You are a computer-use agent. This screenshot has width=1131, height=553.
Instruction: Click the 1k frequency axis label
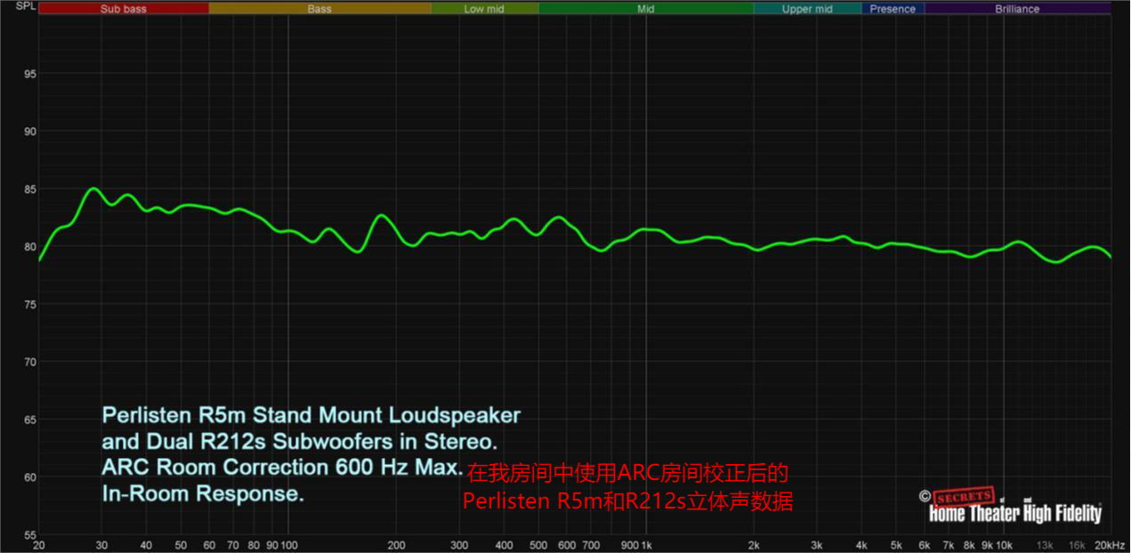[x=647, y=545]
